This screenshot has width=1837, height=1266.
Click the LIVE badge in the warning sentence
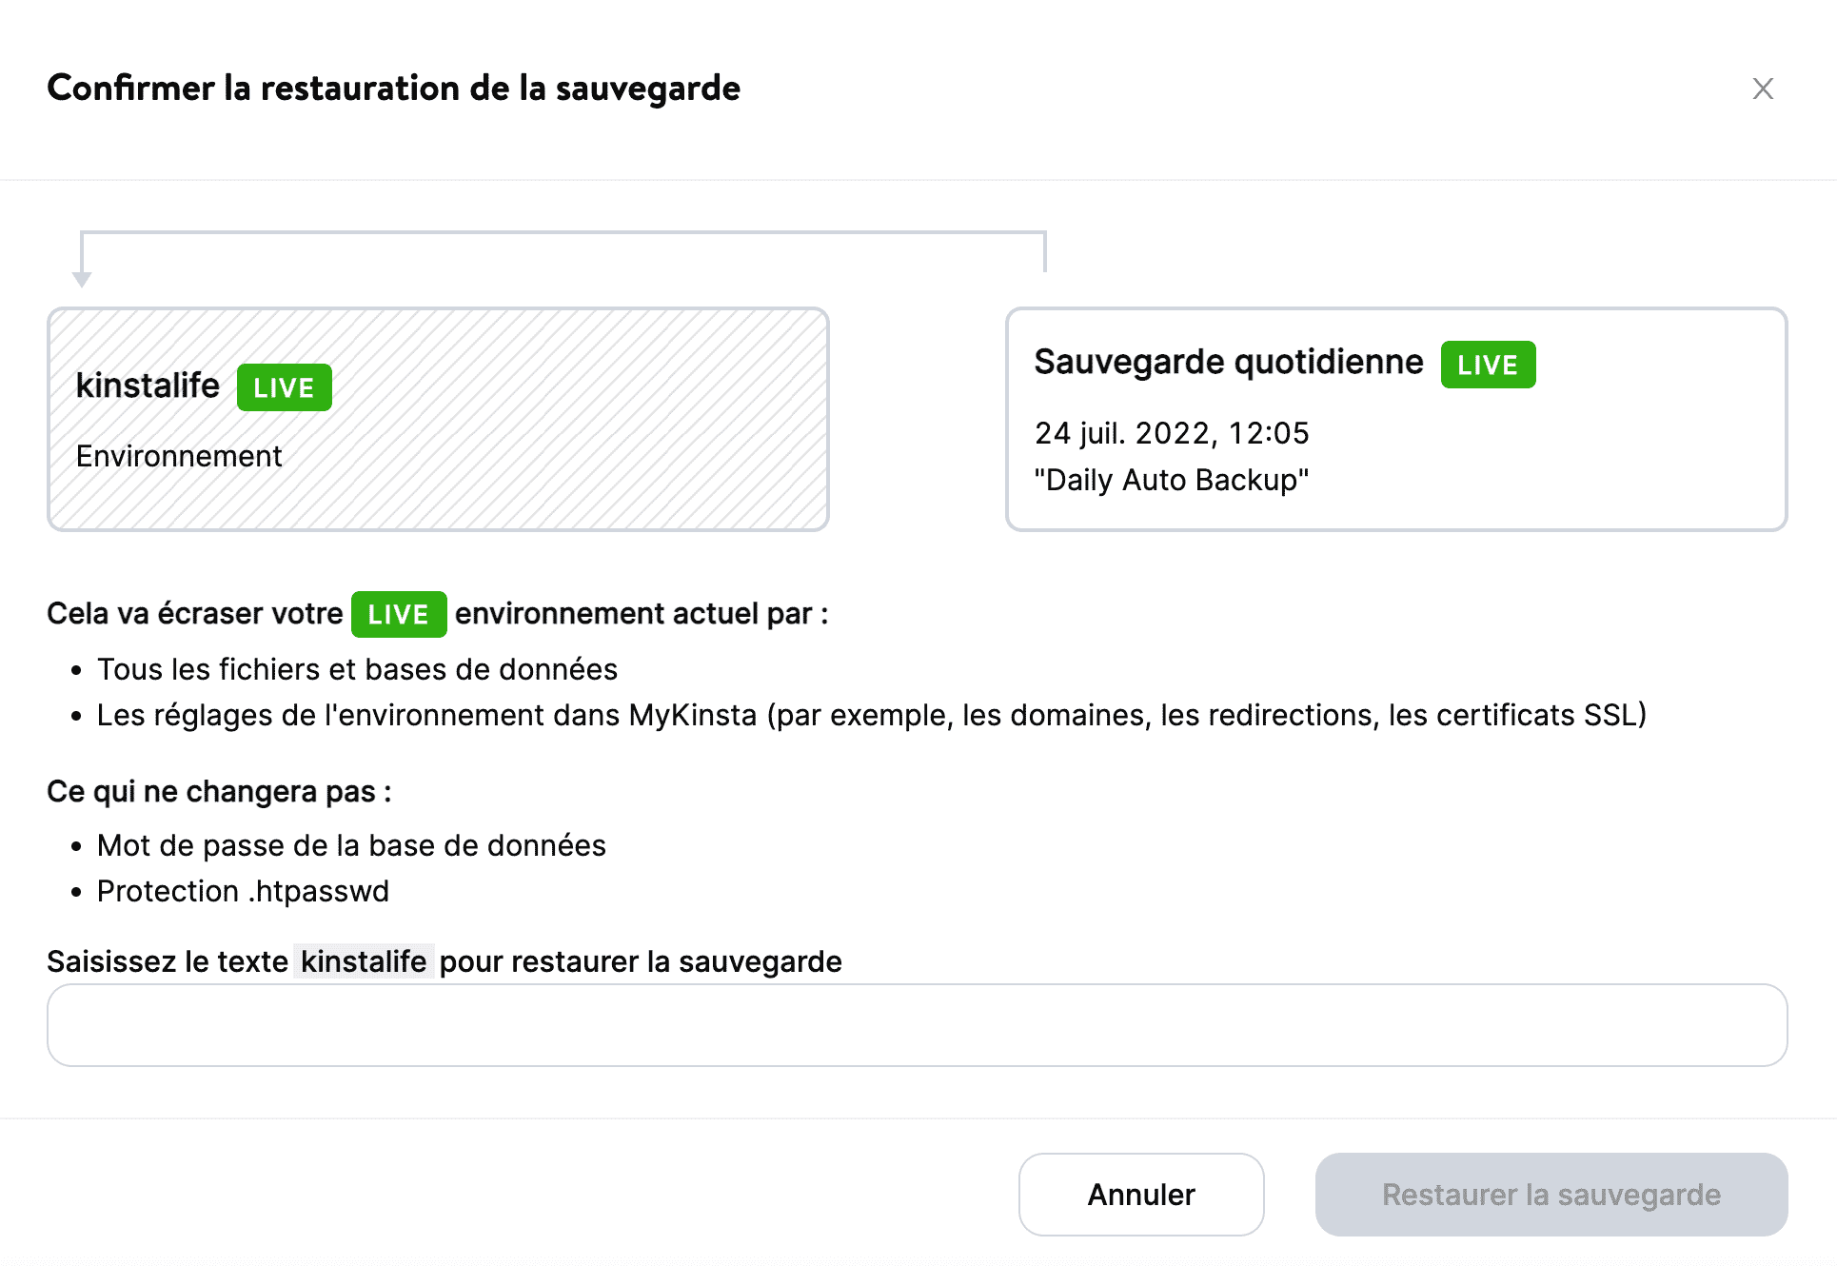(x=398, y=614)
